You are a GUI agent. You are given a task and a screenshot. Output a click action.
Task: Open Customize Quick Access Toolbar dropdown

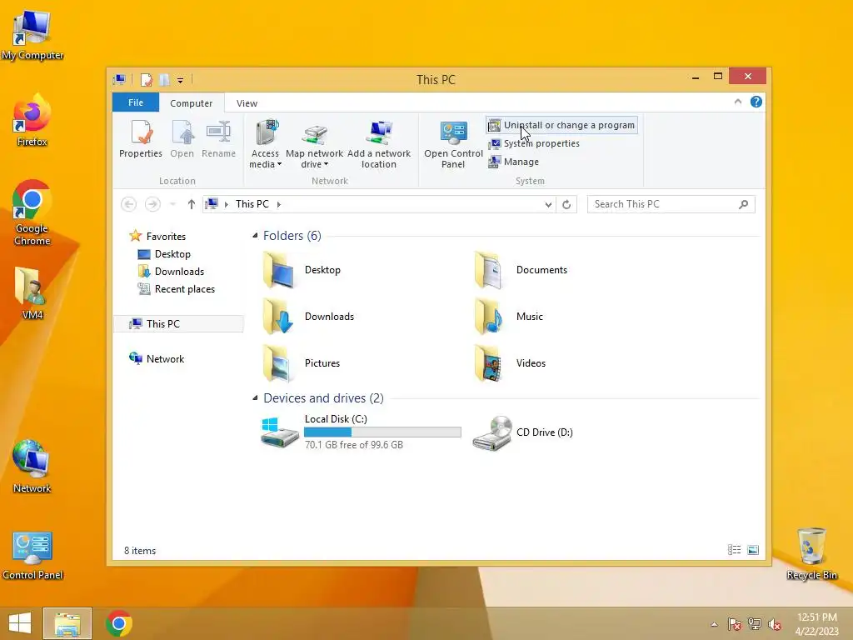[180, 81]
